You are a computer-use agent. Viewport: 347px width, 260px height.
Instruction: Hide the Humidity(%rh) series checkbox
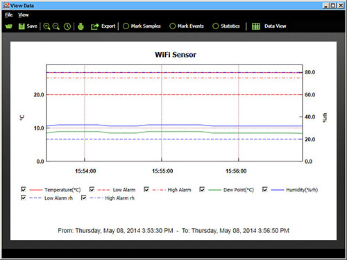tap(265, 189)
